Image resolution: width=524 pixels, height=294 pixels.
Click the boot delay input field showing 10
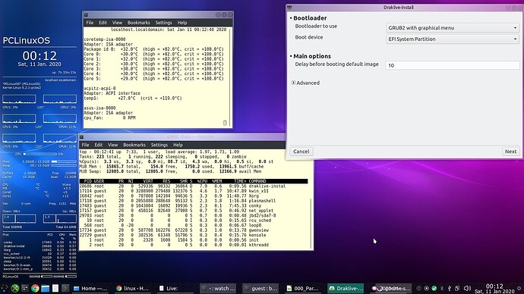click(452, 65)
